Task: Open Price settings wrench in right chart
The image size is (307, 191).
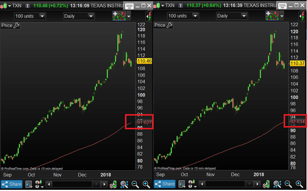Action: pos(169,25)
